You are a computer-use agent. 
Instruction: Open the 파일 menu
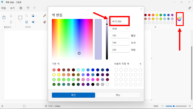[x=3, y=8]
